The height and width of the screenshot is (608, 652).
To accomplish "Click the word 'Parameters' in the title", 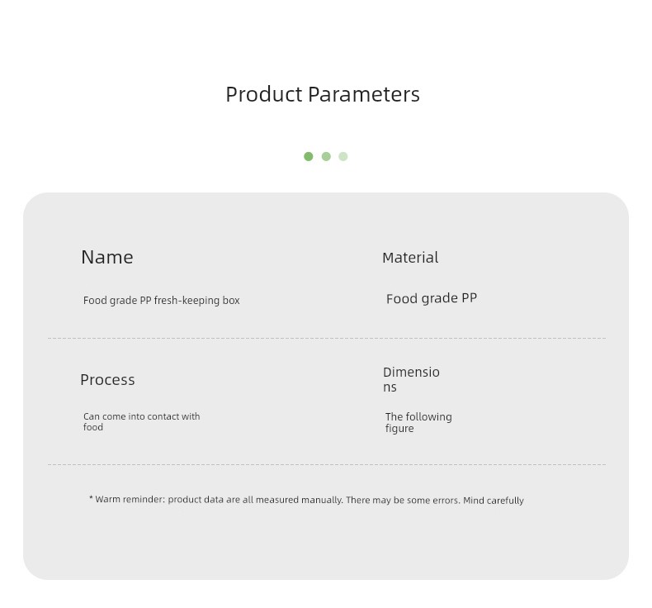I will click(364, 94).
